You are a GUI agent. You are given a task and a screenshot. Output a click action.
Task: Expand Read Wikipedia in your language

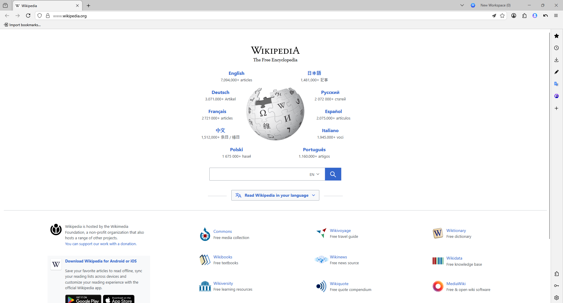click(x=275, y=195)
